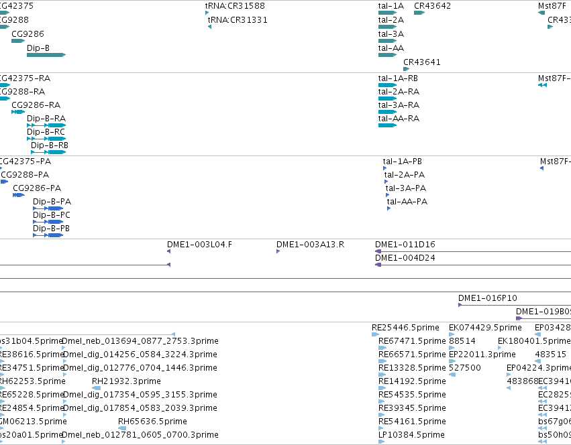This screenshot has width=571, height=445.
Task: Click Dmel_neb_013694_0877_2753.3prime label
Action: point(140,341)
